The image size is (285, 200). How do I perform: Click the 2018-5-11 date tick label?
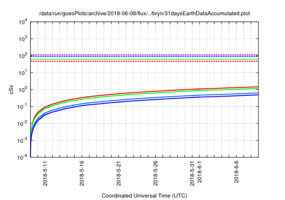(45, 173)
